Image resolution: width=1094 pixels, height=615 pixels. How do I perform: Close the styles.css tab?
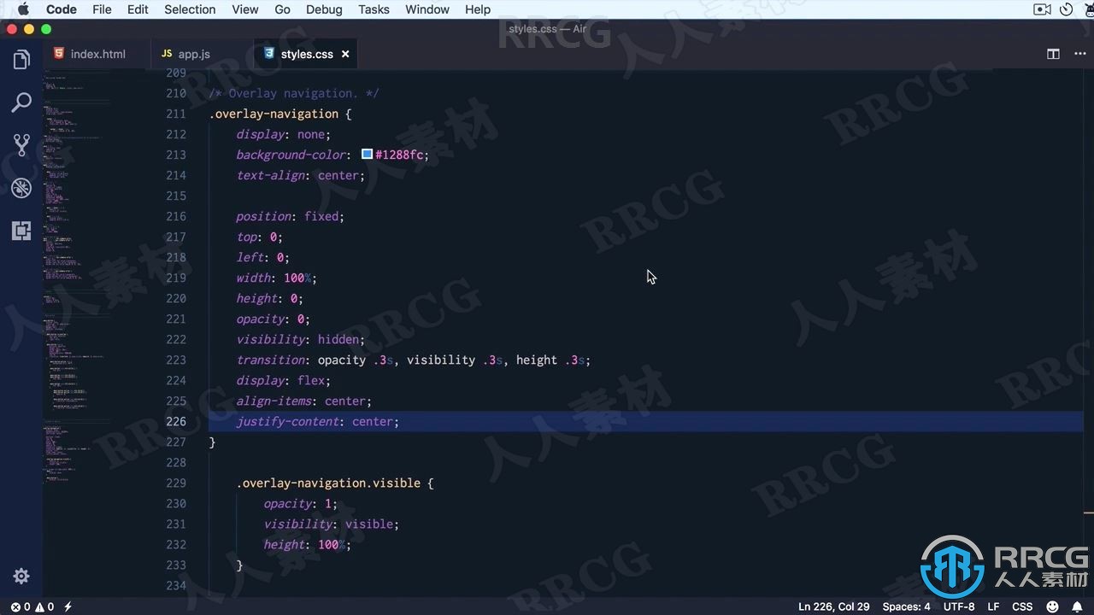pos(345,54)
